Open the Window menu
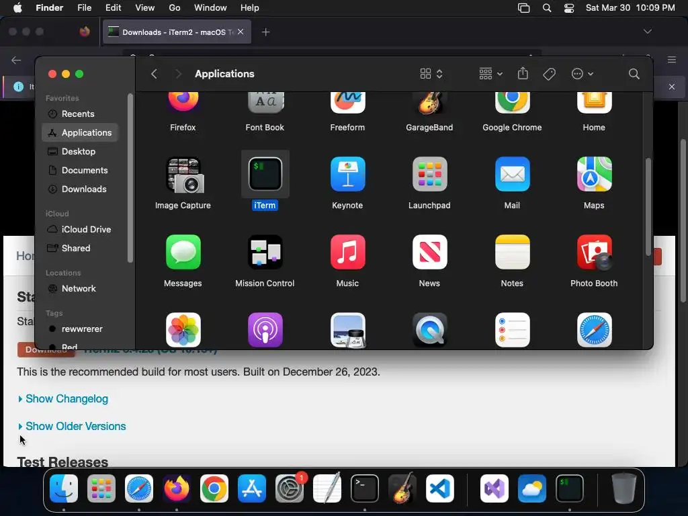Image resolution: width=688 pixels, height=516 pixels. tap(210, 8)
